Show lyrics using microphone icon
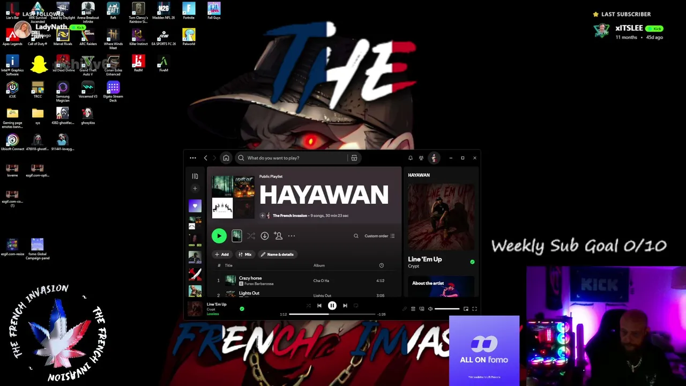Screen dimensions: 686x386 405,309
